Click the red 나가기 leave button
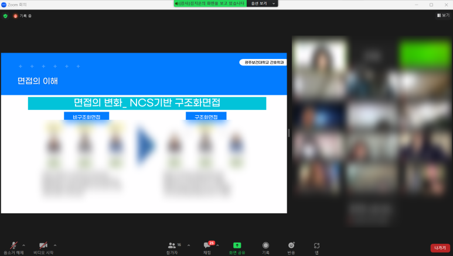The image size is (453, 256). point(440,248)
